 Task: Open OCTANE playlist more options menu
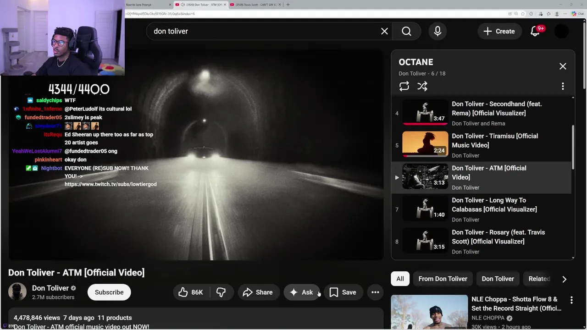click(x=563, y=86)
